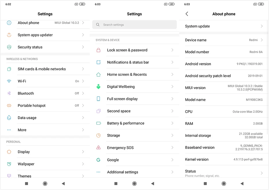
Task: Open System apps updater
Action: pos(45,35)
